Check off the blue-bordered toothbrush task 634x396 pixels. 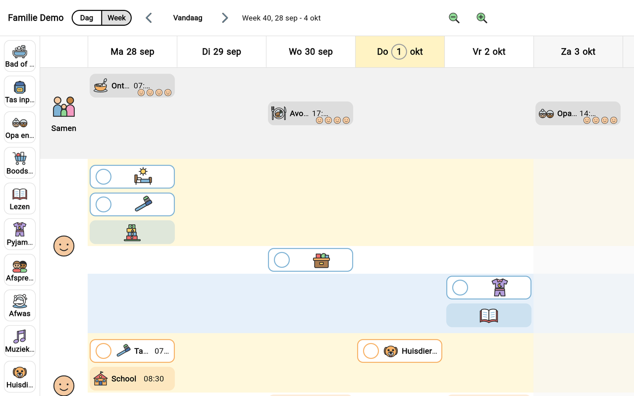(x=104, y=204)
